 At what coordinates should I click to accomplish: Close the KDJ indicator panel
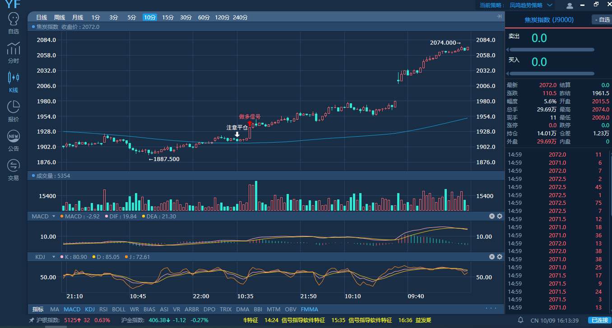coord(492,257)
